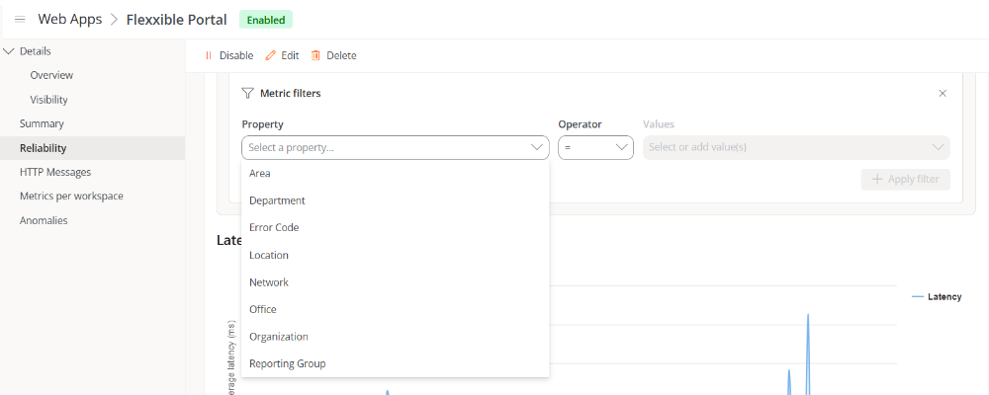Collapse the Details tree section
Viewport: 989px width, 395px height.
point(9,51)
